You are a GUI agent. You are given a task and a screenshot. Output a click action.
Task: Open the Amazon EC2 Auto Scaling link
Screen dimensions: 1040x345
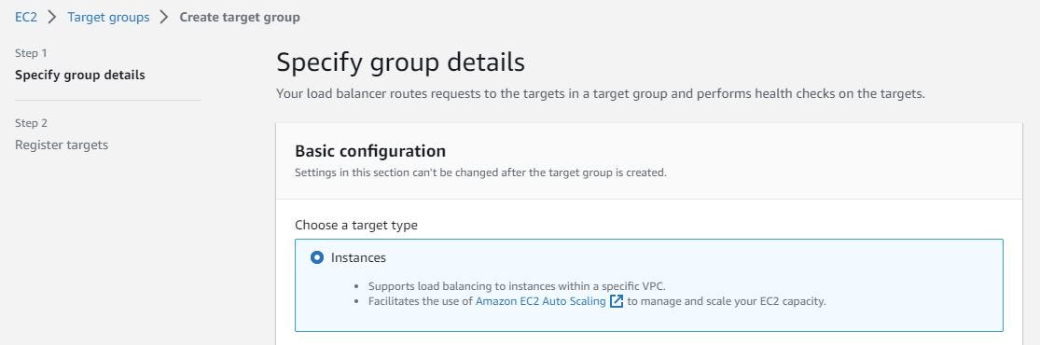pos(541,301)
